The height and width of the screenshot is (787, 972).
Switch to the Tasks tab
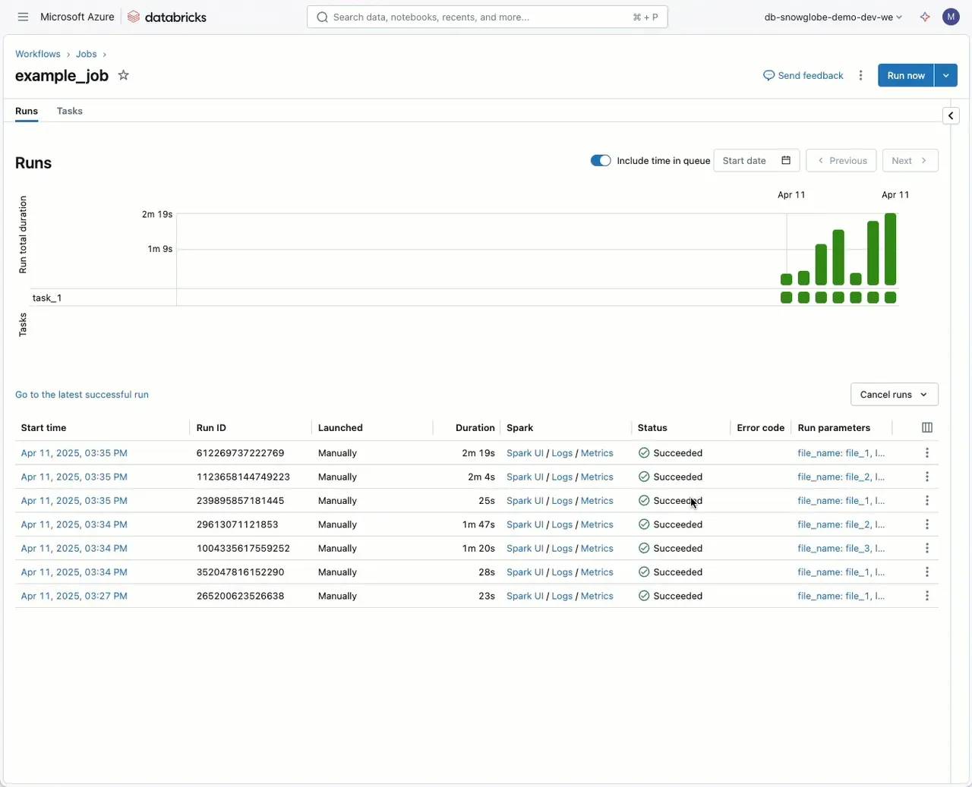tap(70, 111)
